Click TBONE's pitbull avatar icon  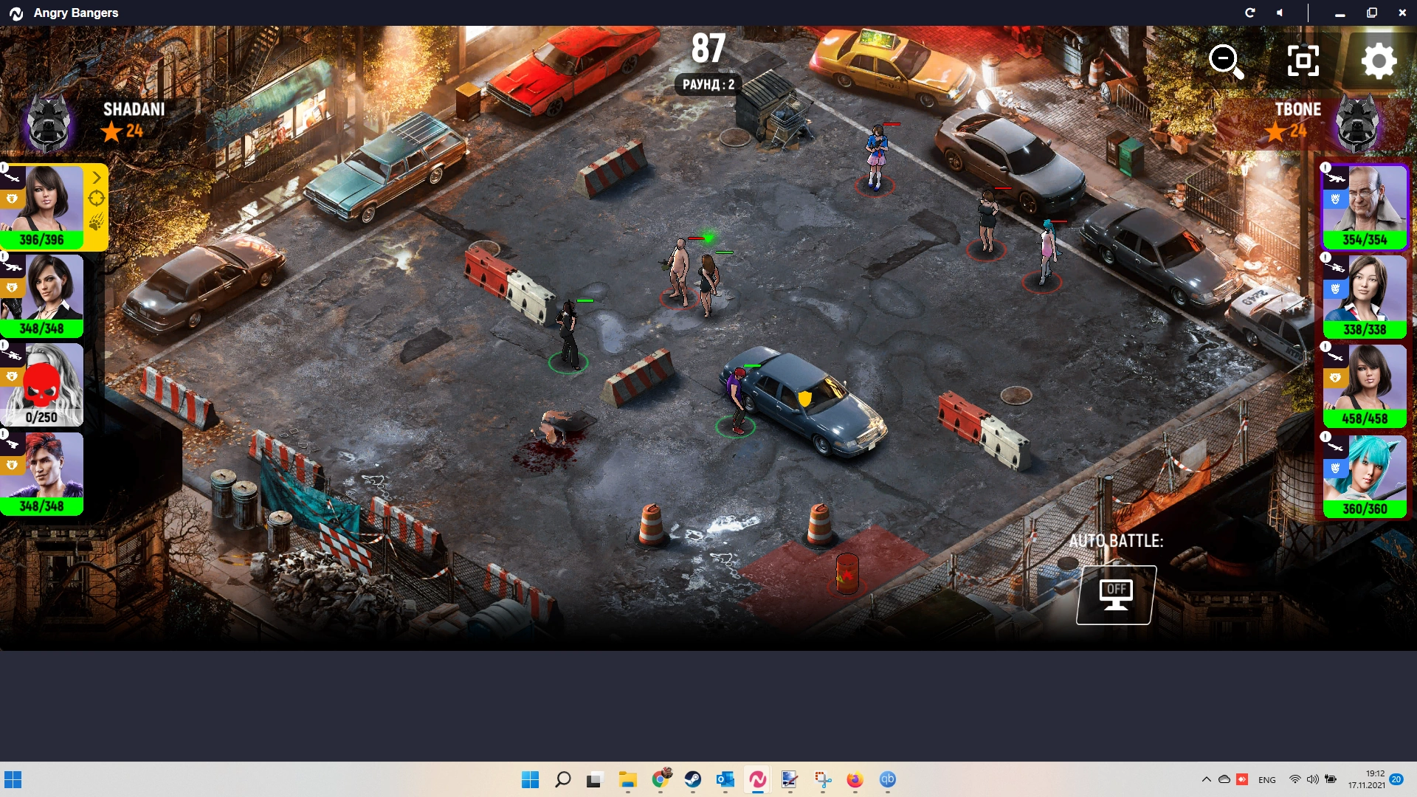tap(1356, 124)
